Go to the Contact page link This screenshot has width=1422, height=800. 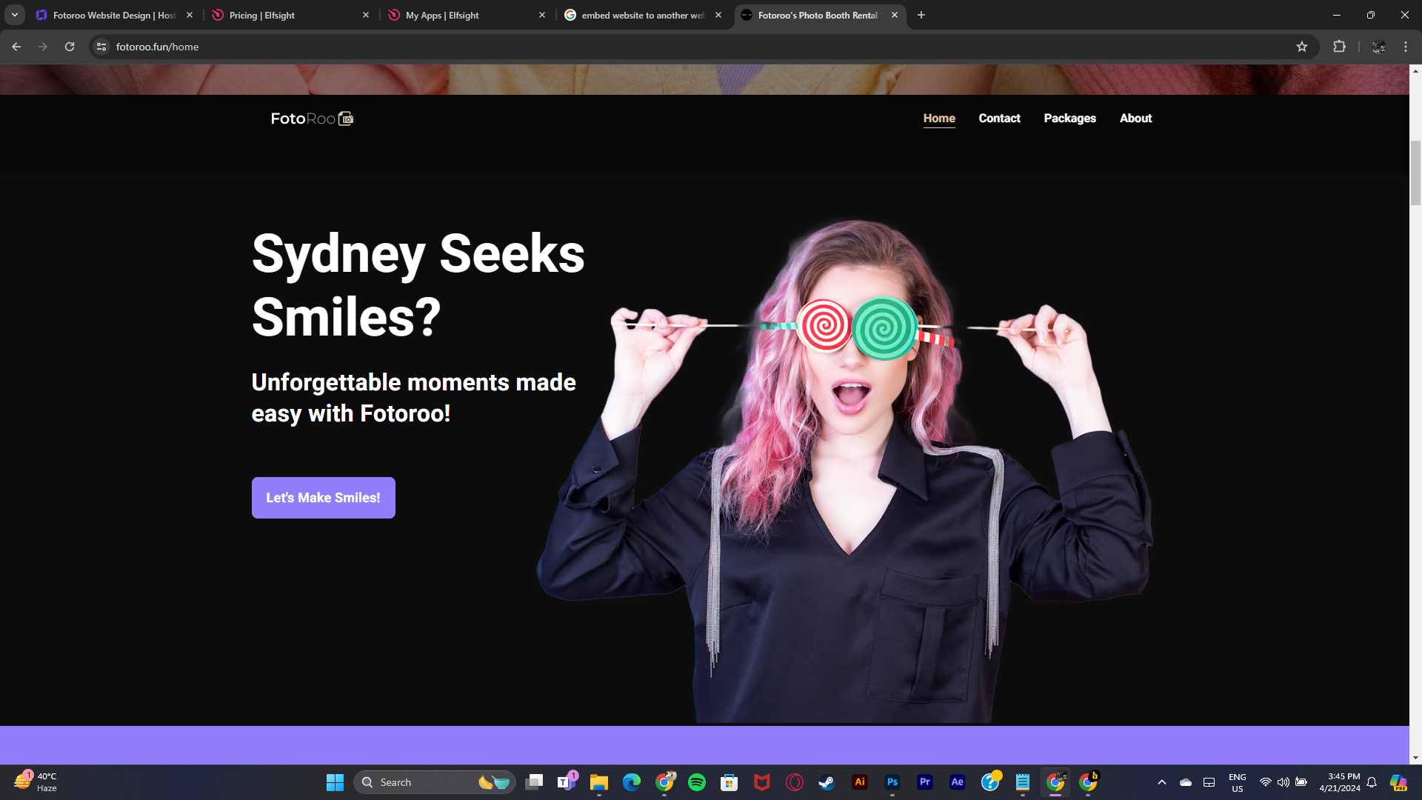click(999, 119)
